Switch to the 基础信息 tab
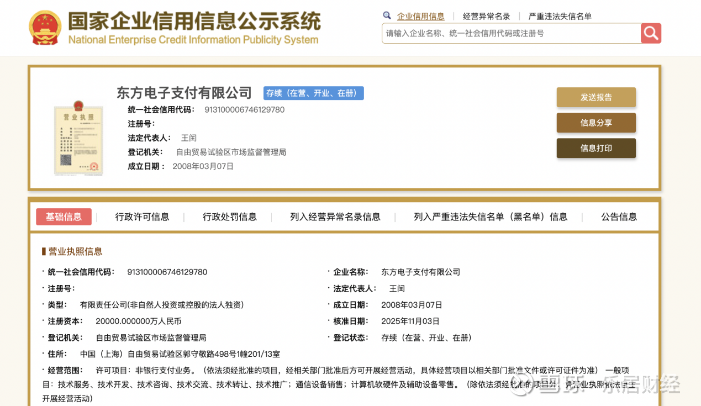Screen dimensions: 701x406 64,217
